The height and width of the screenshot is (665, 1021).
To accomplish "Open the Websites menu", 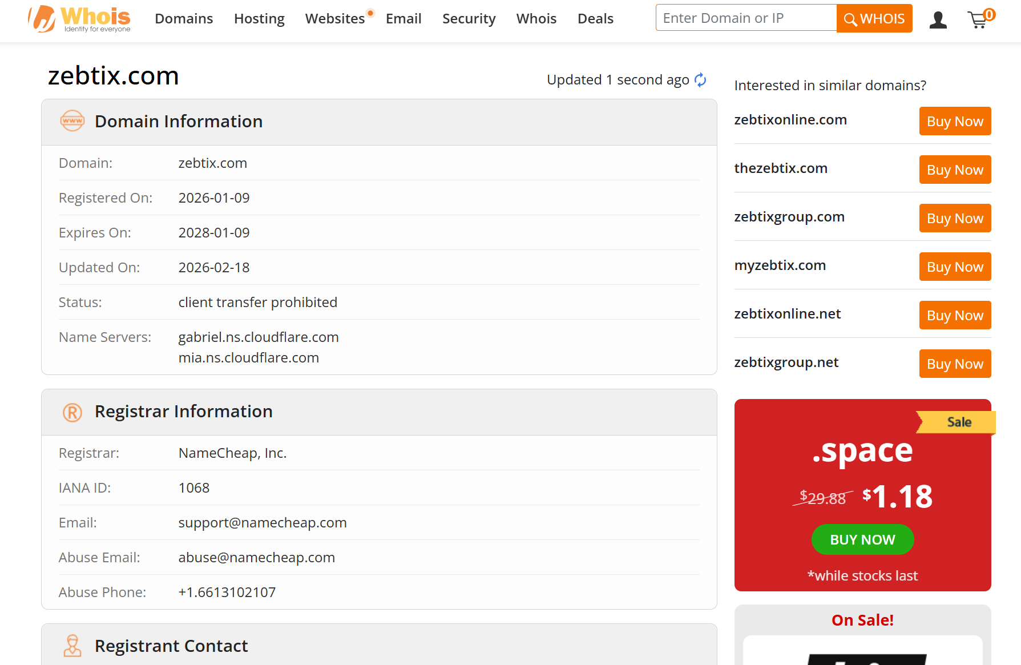I will point(335,19).
